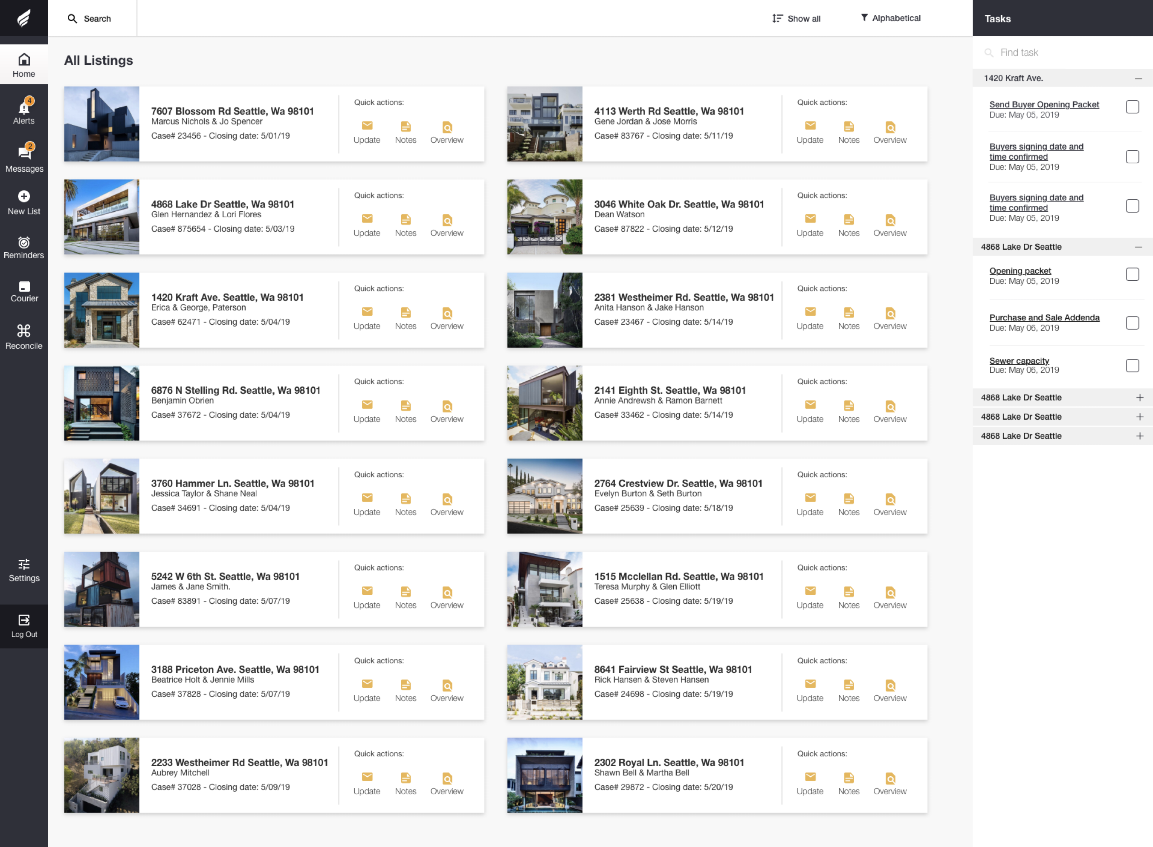1153x847 pixels.
Task: Click the 8641 Fairview St listing title
Action: pos(673,669)
